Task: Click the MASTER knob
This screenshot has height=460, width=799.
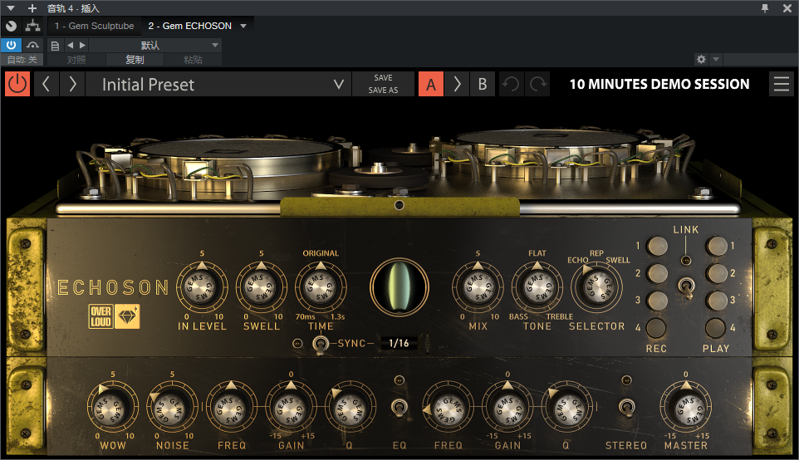Action: pos(686,408)
